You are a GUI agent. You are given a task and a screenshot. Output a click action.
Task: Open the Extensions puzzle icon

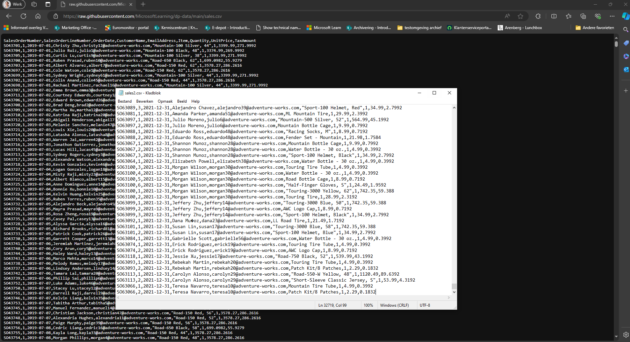coord(538,16)
